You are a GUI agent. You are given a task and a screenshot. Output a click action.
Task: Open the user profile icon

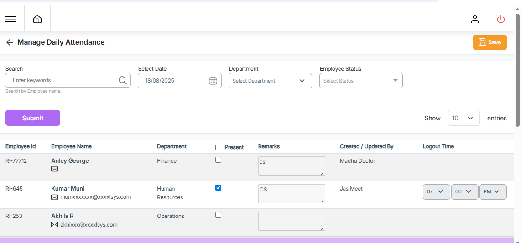tap(475, 19)
